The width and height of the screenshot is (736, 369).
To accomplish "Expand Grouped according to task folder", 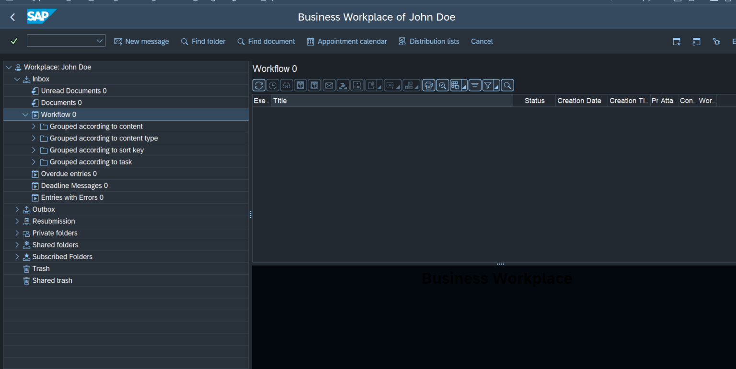I will point(34,162).
